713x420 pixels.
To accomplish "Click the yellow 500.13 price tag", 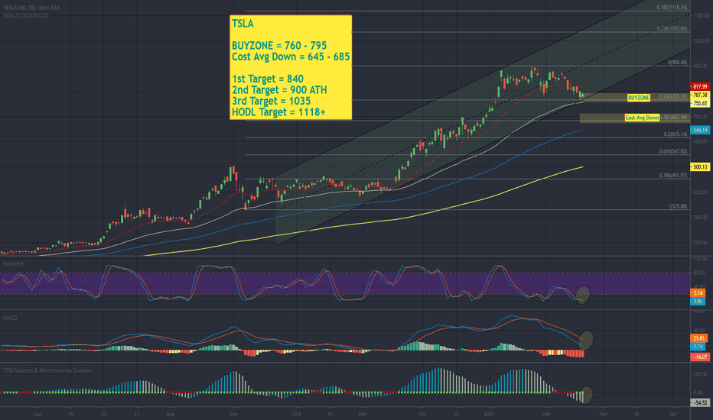I will coord(700,167).
